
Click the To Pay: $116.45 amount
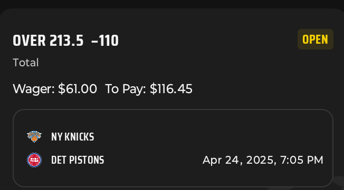(x=149, y=89)
